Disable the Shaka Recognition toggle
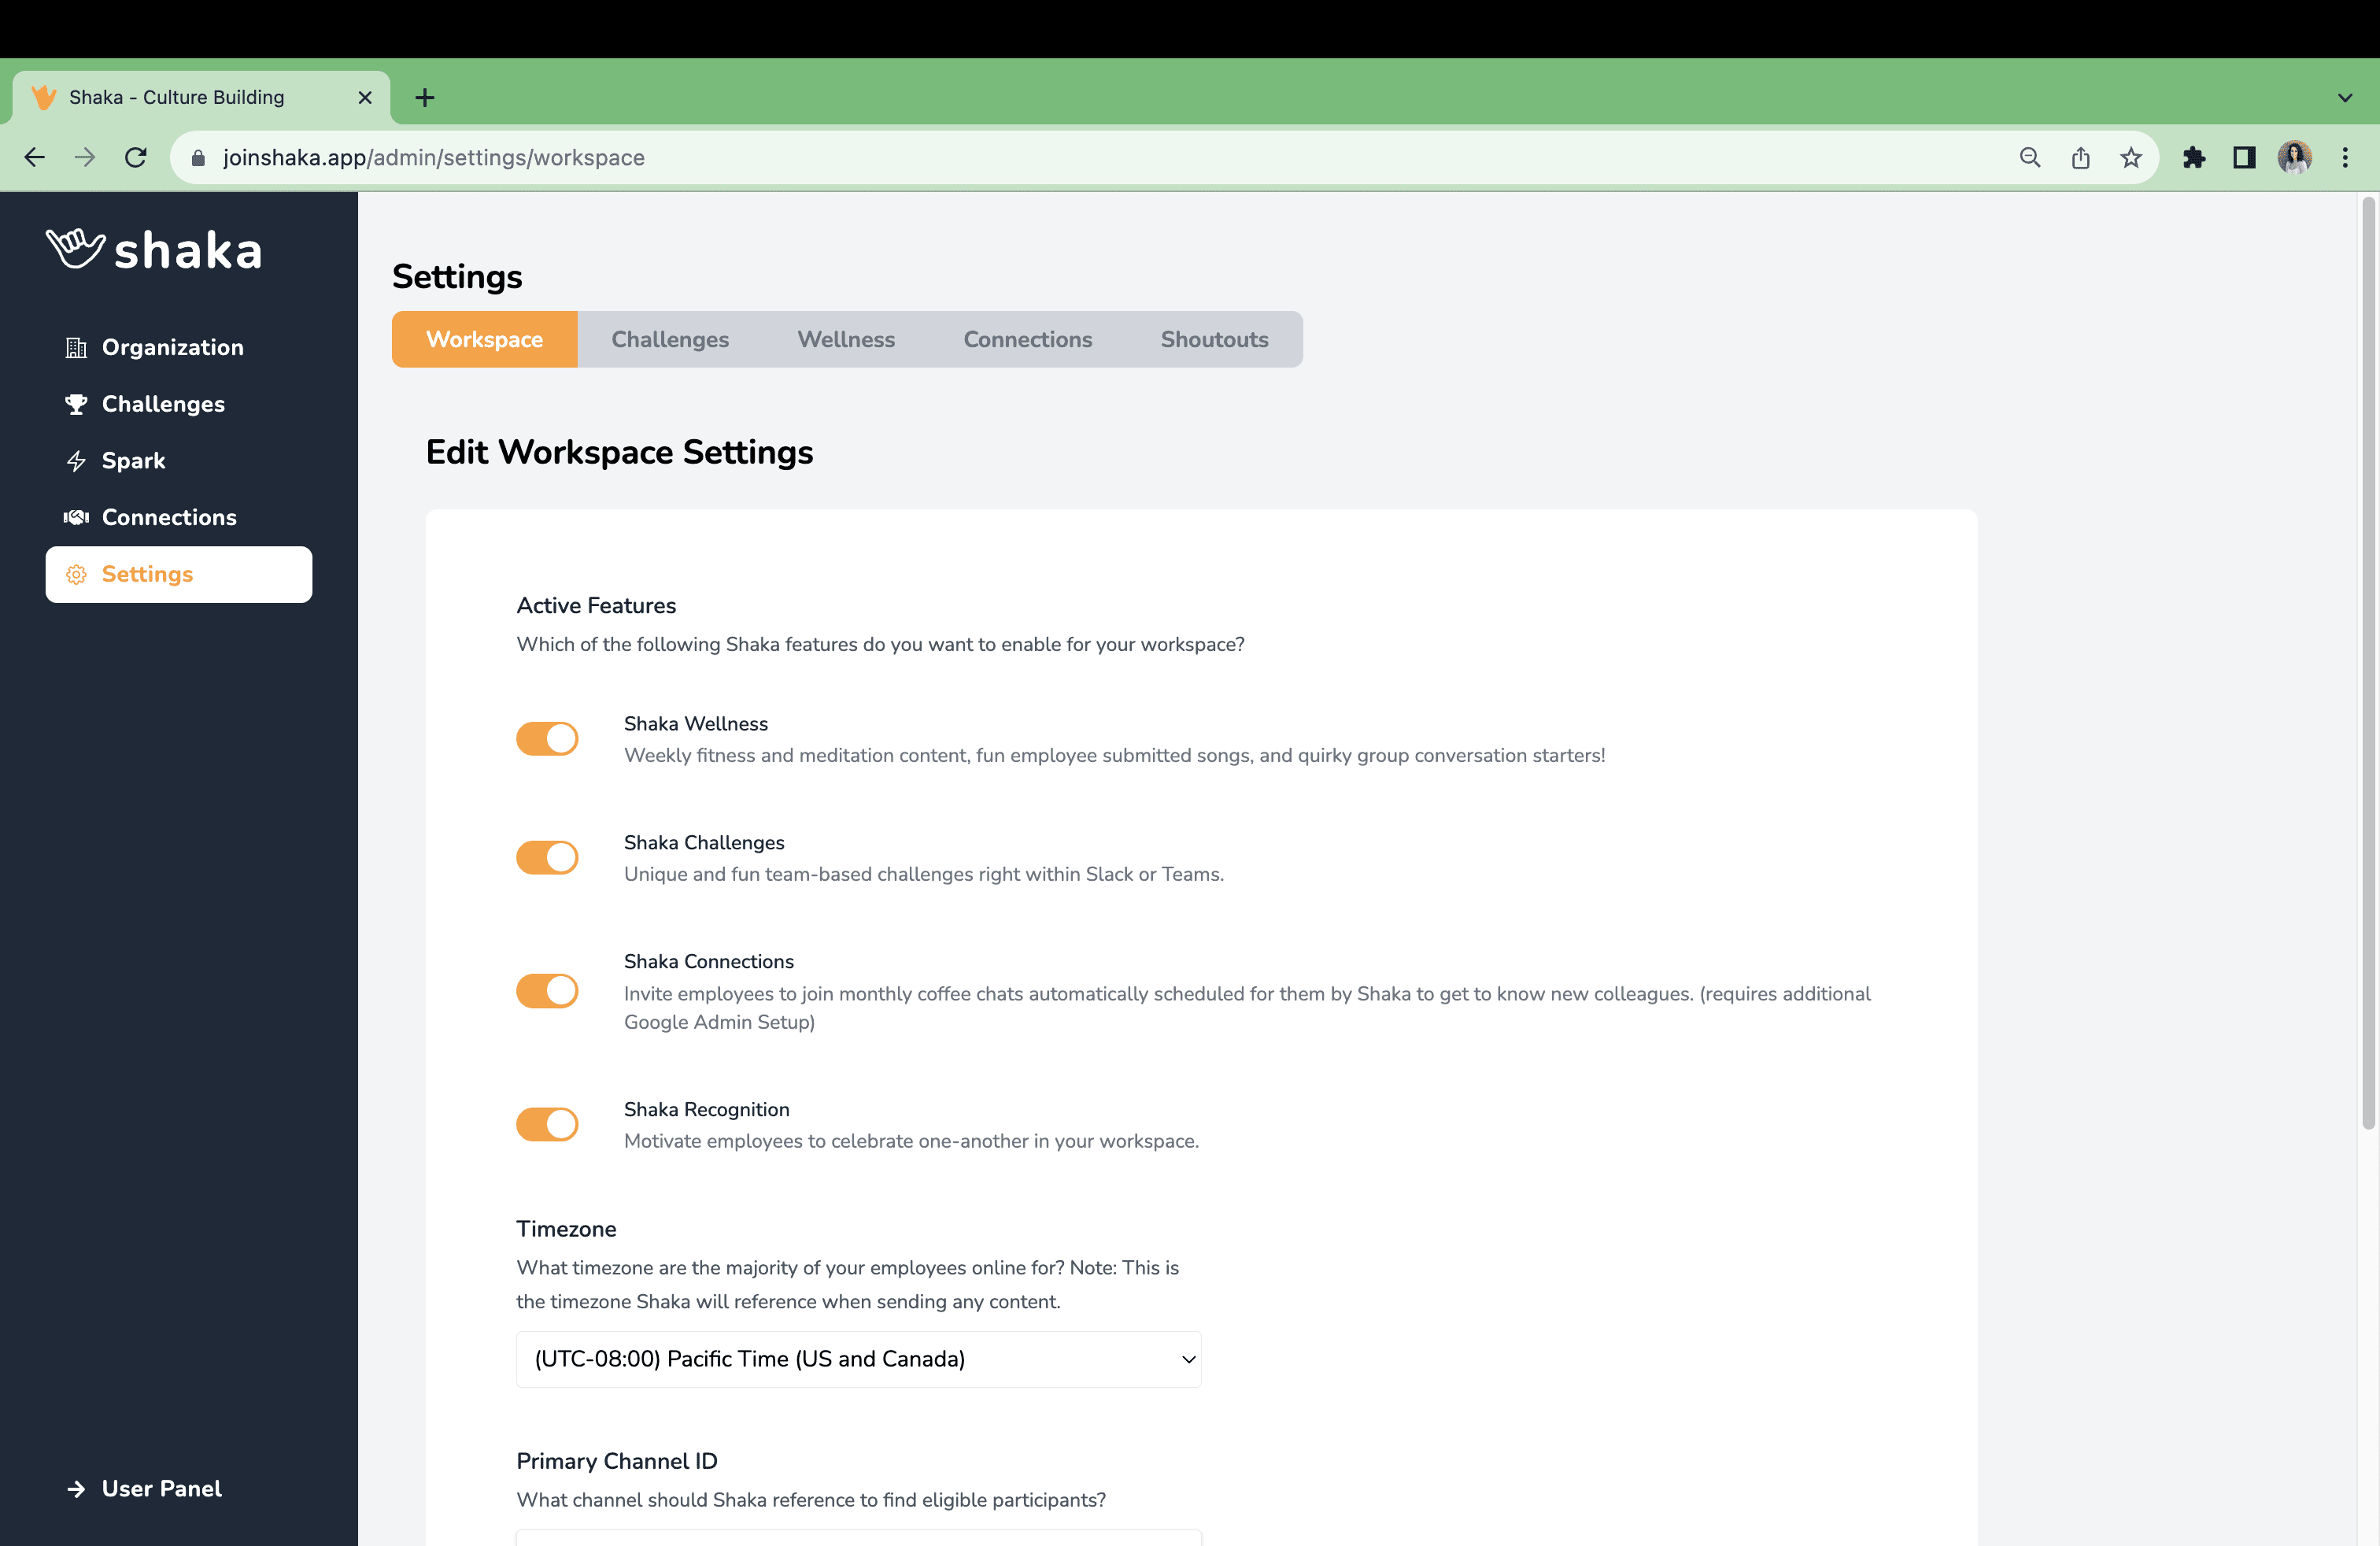This screenshot has height=1546, width=2380. 548,1124
